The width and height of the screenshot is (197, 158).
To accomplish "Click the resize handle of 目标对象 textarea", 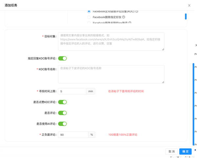I will tap(163, 49).
